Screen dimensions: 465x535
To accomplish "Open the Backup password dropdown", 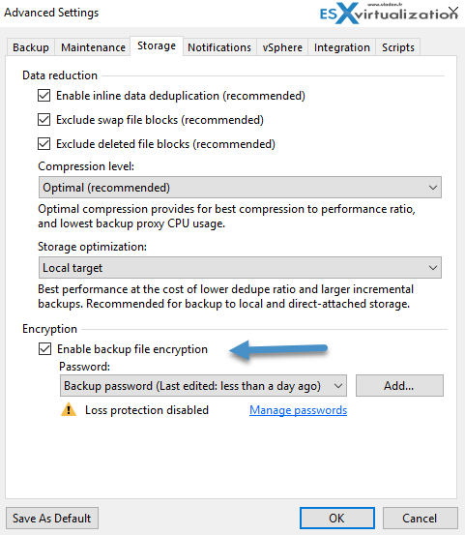I will [x=204, y=386].
